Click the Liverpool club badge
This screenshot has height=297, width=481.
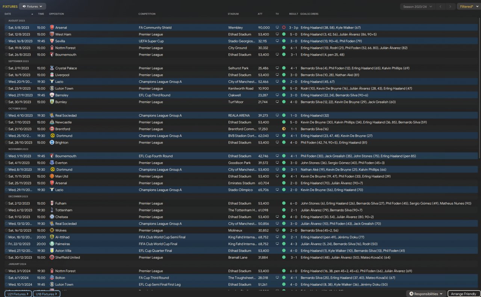52,75
